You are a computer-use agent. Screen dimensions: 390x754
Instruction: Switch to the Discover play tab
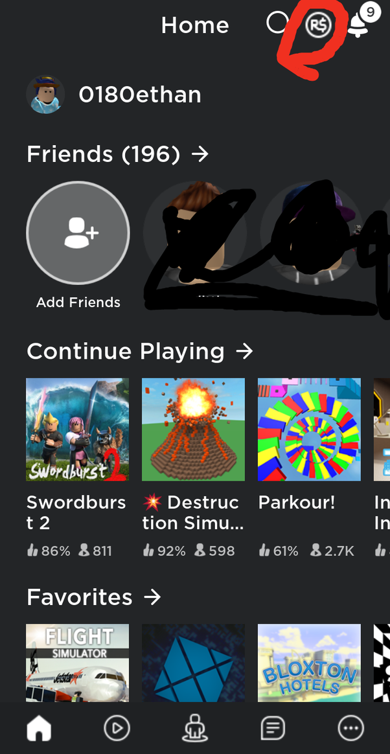[117, 729]
